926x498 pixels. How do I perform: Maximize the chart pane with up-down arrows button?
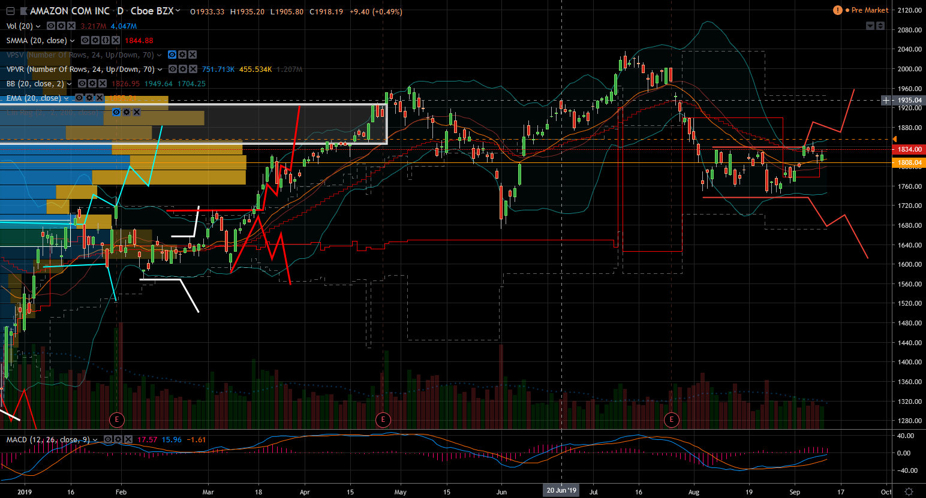point(880,26)
